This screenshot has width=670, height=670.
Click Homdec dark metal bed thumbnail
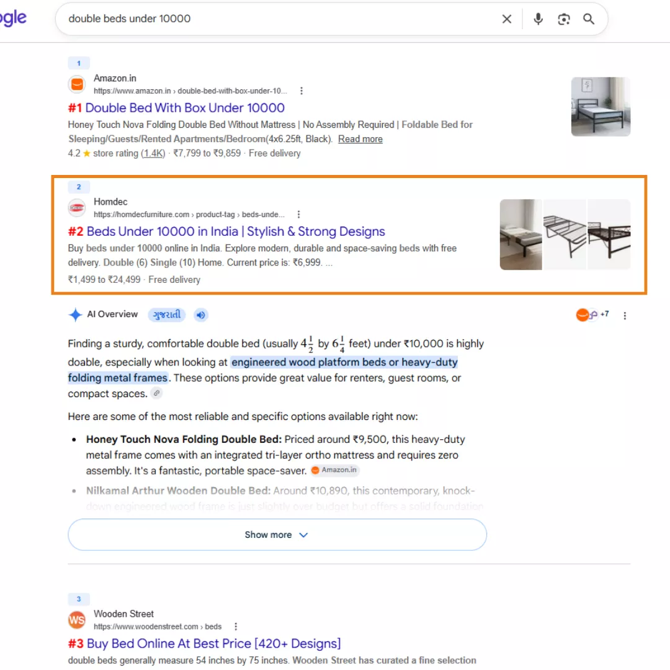click(x=609, y=234)
